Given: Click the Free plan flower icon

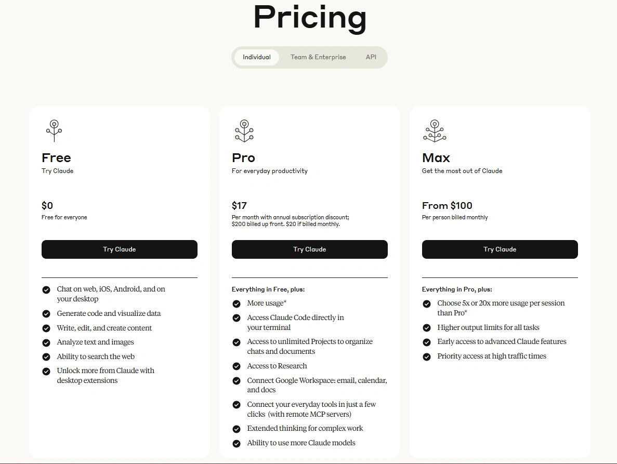Looking at the screenshot, I should pyautogui.click(x=54, y=131).
